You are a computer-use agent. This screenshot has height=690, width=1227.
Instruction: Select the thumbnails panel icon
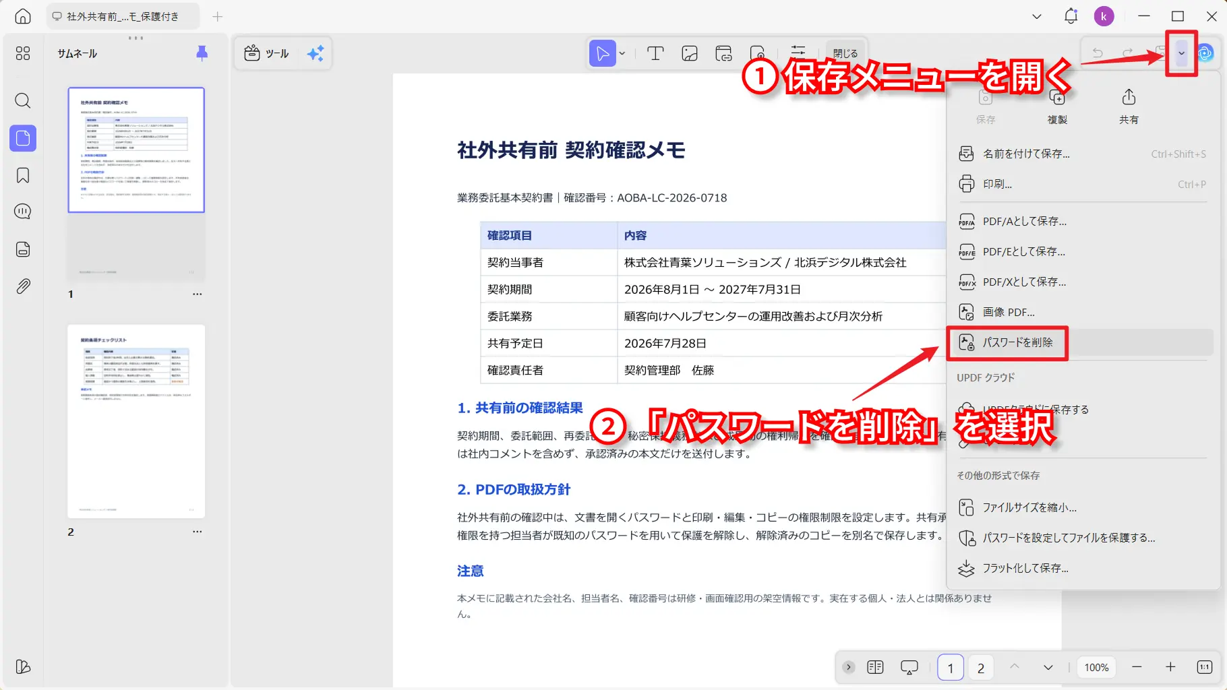[23, 138]
